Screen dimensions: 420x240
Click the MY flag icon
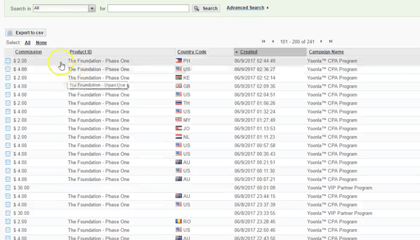(x=178, y=120)
